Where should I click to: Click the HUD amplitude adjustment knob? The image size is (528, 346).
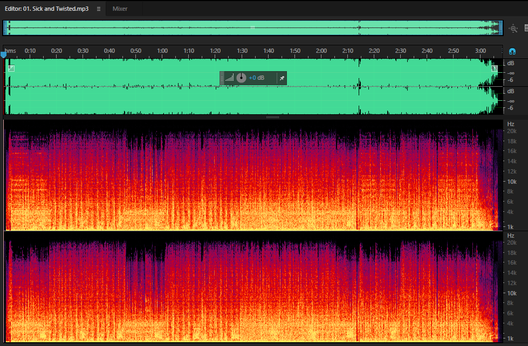point(241,78)
